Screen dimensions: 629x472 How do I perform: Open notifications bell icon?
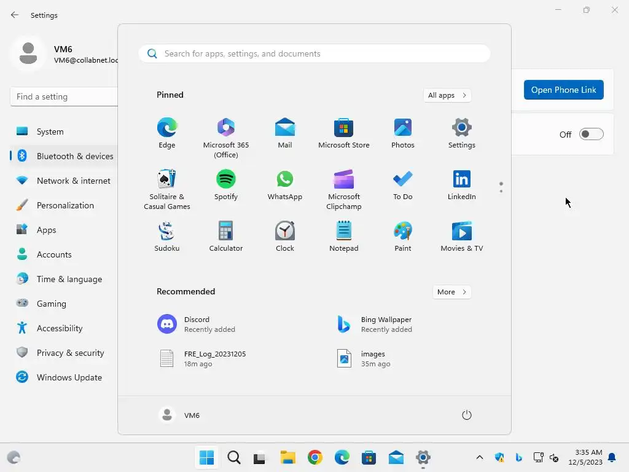click(612, 457)
